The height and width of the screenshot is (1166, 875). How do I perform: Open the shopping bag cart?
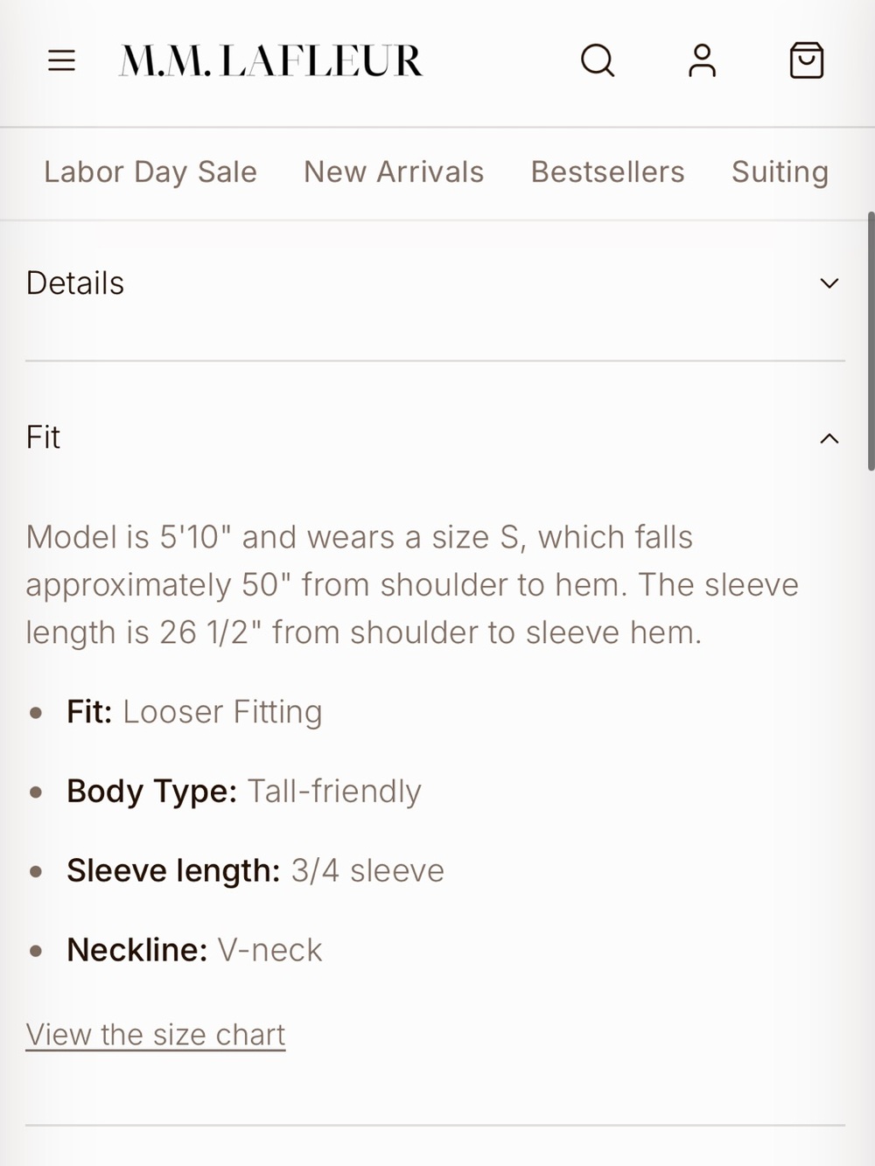pos(806,60)
